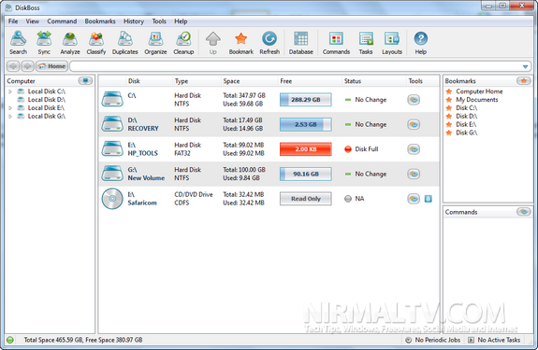Image resolution: width=538 pixels, height=350 pixels.
Task: Open the File menu
Action: tap(13, 21)
